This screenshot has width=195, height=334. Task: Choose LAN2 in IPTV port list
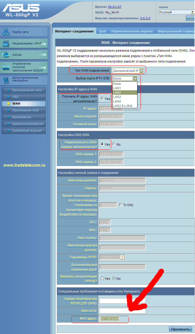(x=125, y=93)
